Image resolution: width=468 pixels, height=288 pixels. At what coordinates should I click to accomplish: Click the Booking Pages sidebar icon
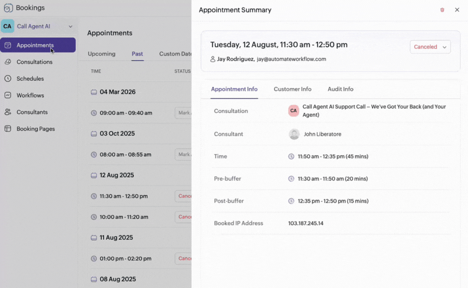coord(8,129)
